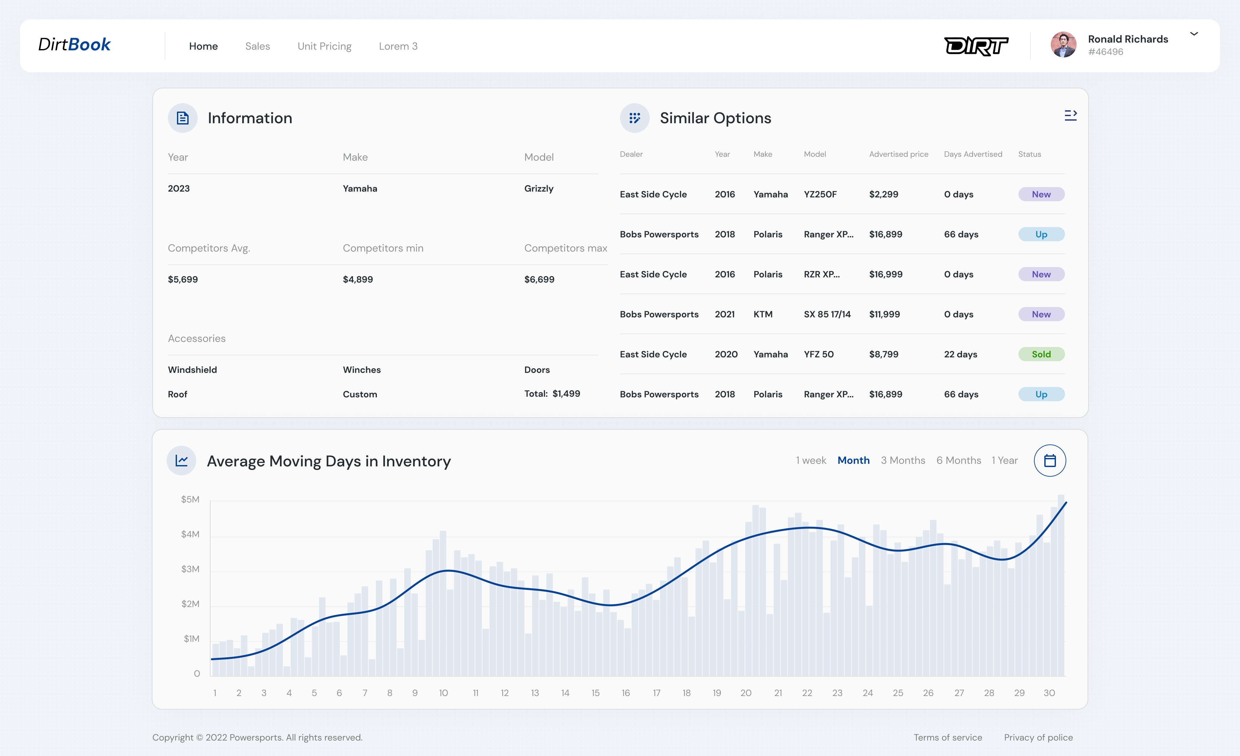Open the Sales tab

(x=258, y=46)
